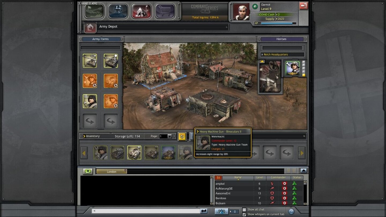Open the battle tank navigation button

94,11
